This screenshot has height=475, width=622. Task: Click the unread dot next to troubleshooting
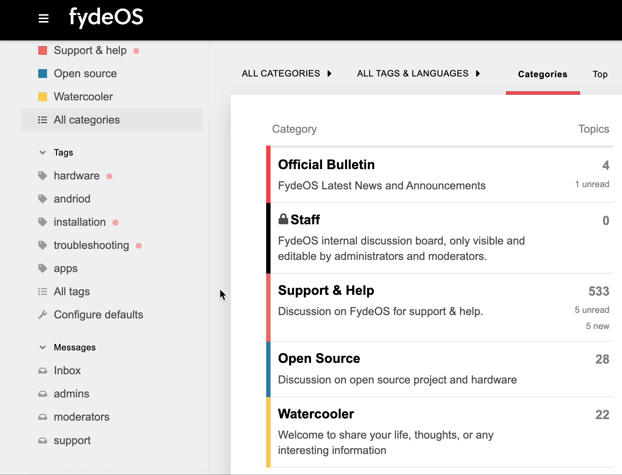click(x=139, y=246)
